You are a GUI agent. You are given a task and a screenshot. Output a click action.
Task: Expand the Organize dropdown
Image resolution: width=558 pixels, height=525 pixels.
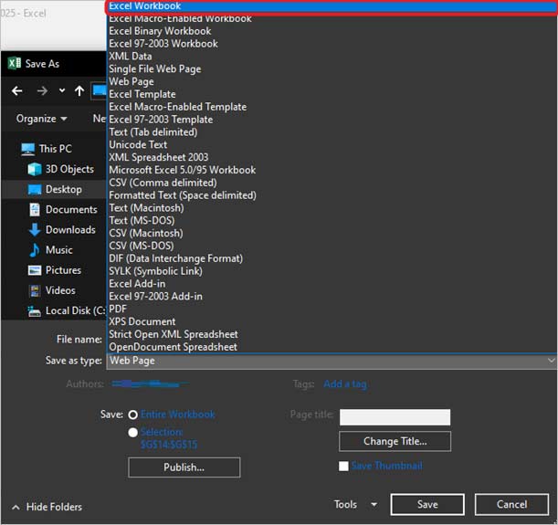click(41, 119)
